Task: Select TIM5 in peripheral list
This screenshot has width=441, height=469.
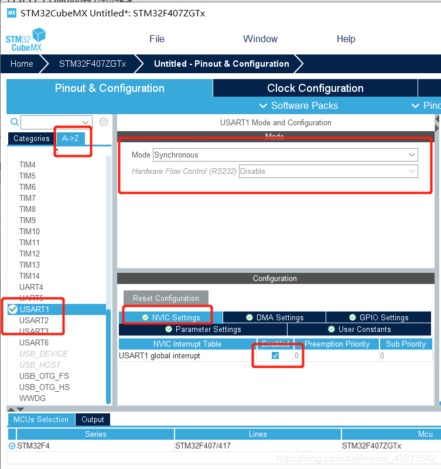Action: pos(27,176)
